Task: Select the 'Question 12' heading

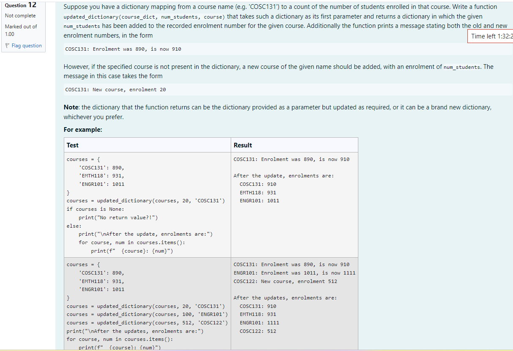Action: pyautogui.click(x=20, y=5)
